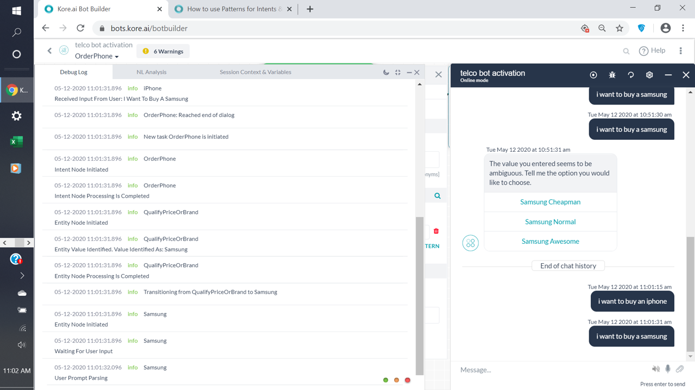This screenshot has width=695, height=390.
Task: Open Windows Settings gear on taskbar
Action: [x=16, y=116]
